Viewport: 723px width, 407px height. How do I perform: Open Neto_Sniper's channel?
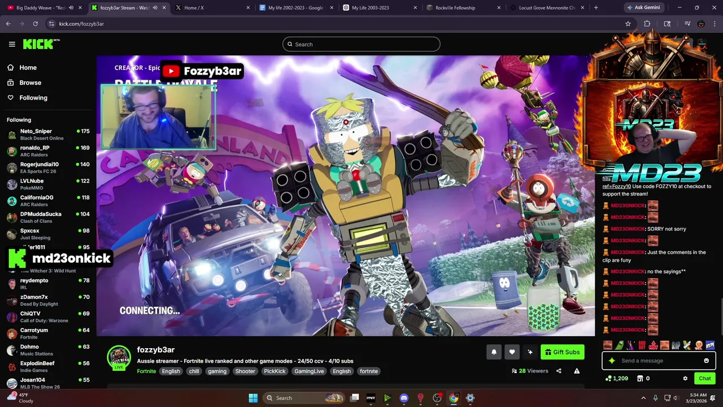(48, 135)
